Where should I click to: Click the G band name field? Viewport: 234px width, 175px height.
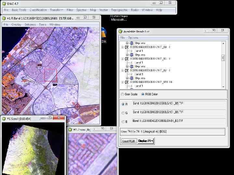click(179, 112)
